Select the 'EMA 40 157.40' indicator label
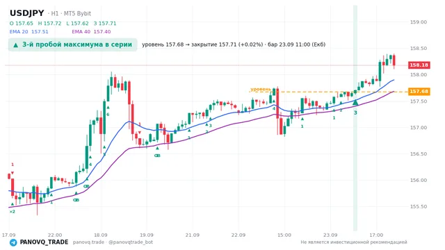This screenshot has width=445, height=250. pos(91,31)
